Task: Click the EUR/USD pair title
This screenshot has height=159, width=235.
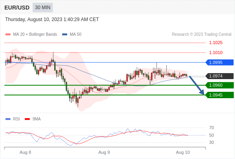Action: pyautogui.click(x=17, y=8)
